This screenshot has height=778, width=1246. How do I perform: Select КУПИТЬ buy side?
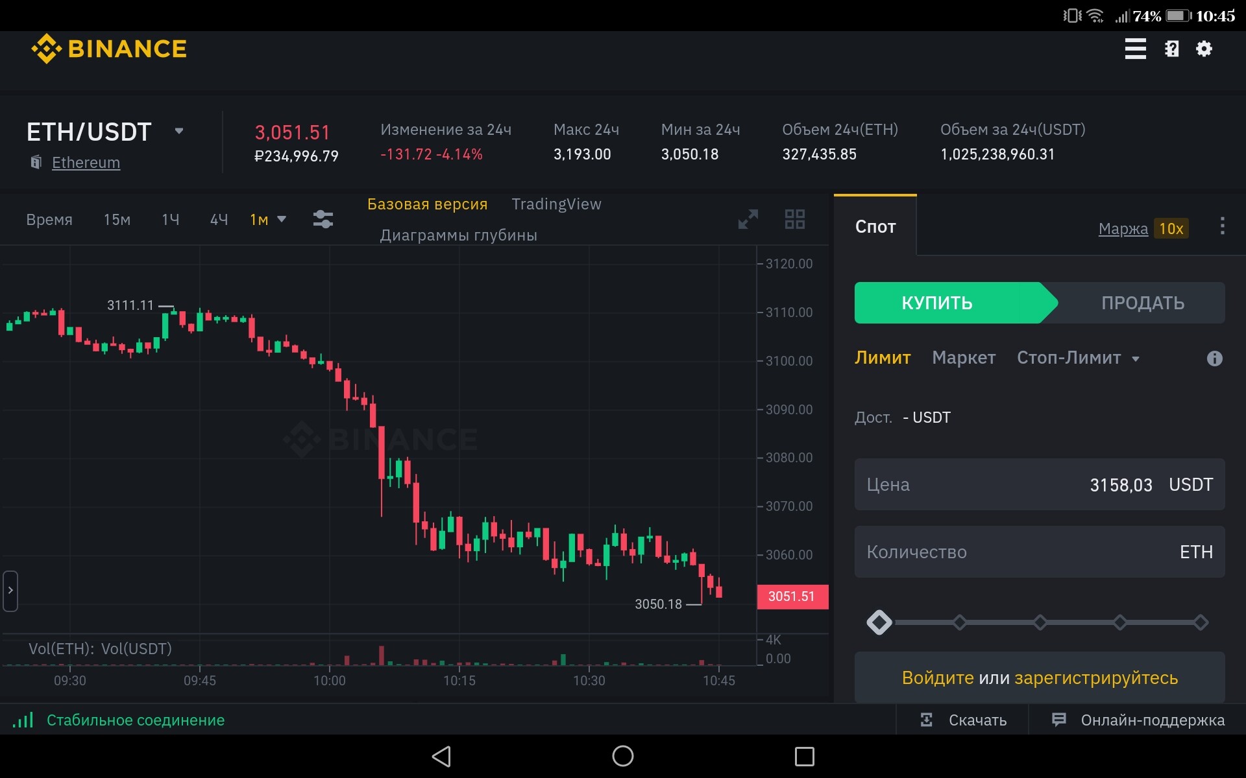coord(937,303)
